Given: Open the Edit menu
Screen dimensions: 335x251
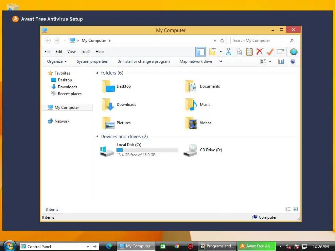Looking at the screenshot, I should click(x=59, y=51).
